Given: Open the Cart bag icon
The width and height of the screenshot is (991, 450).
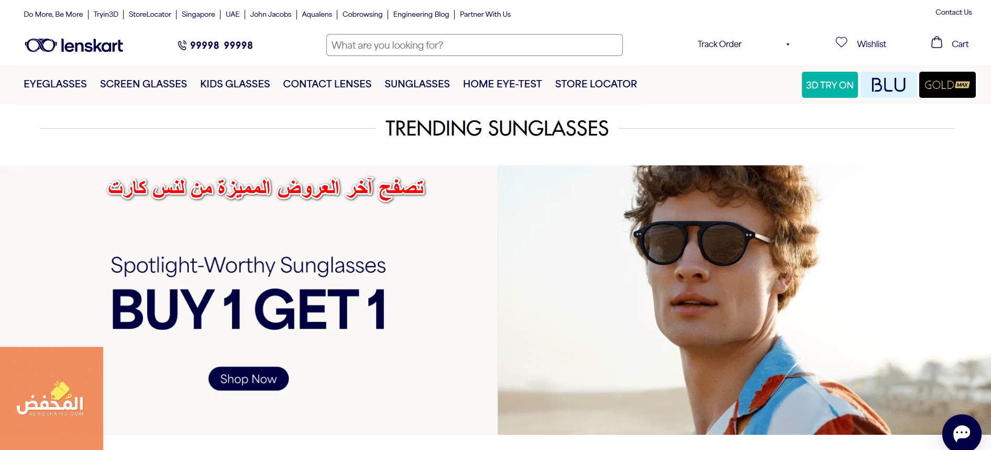Looking at the screenshot, I should point(937,42).
